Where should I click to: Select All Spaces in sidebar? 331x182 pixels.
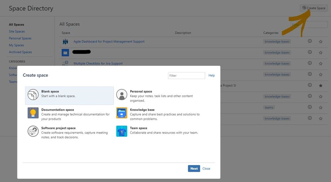(17, 25)
